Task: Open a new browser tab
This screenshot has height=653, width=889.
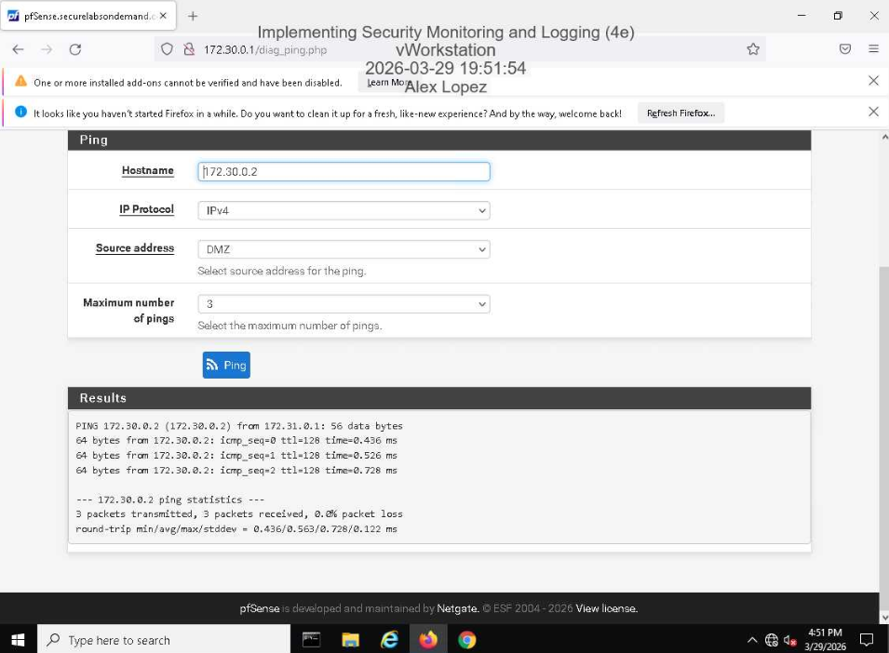Action: click(x=193, y=16)
